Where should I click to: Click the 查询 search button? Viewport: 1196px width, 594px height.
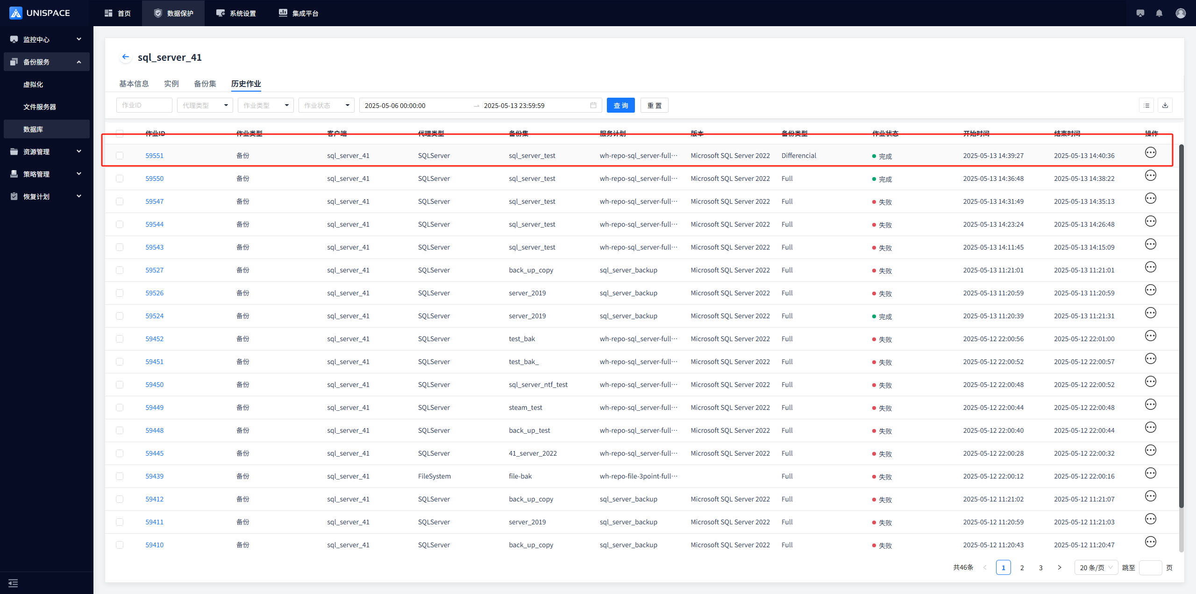[620, 105]
